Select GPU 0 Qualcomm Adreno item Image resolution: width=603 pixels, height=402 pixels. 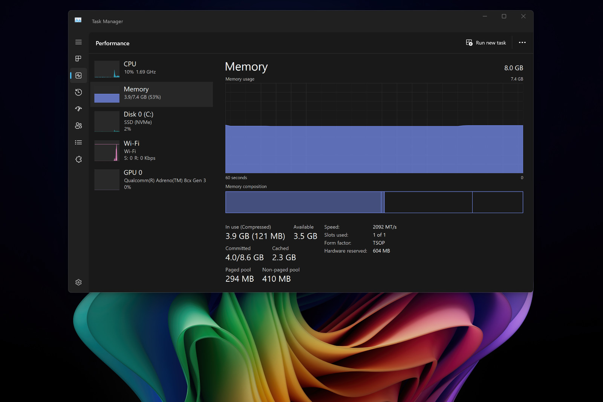pyautogui.click(x=152, y=180)
